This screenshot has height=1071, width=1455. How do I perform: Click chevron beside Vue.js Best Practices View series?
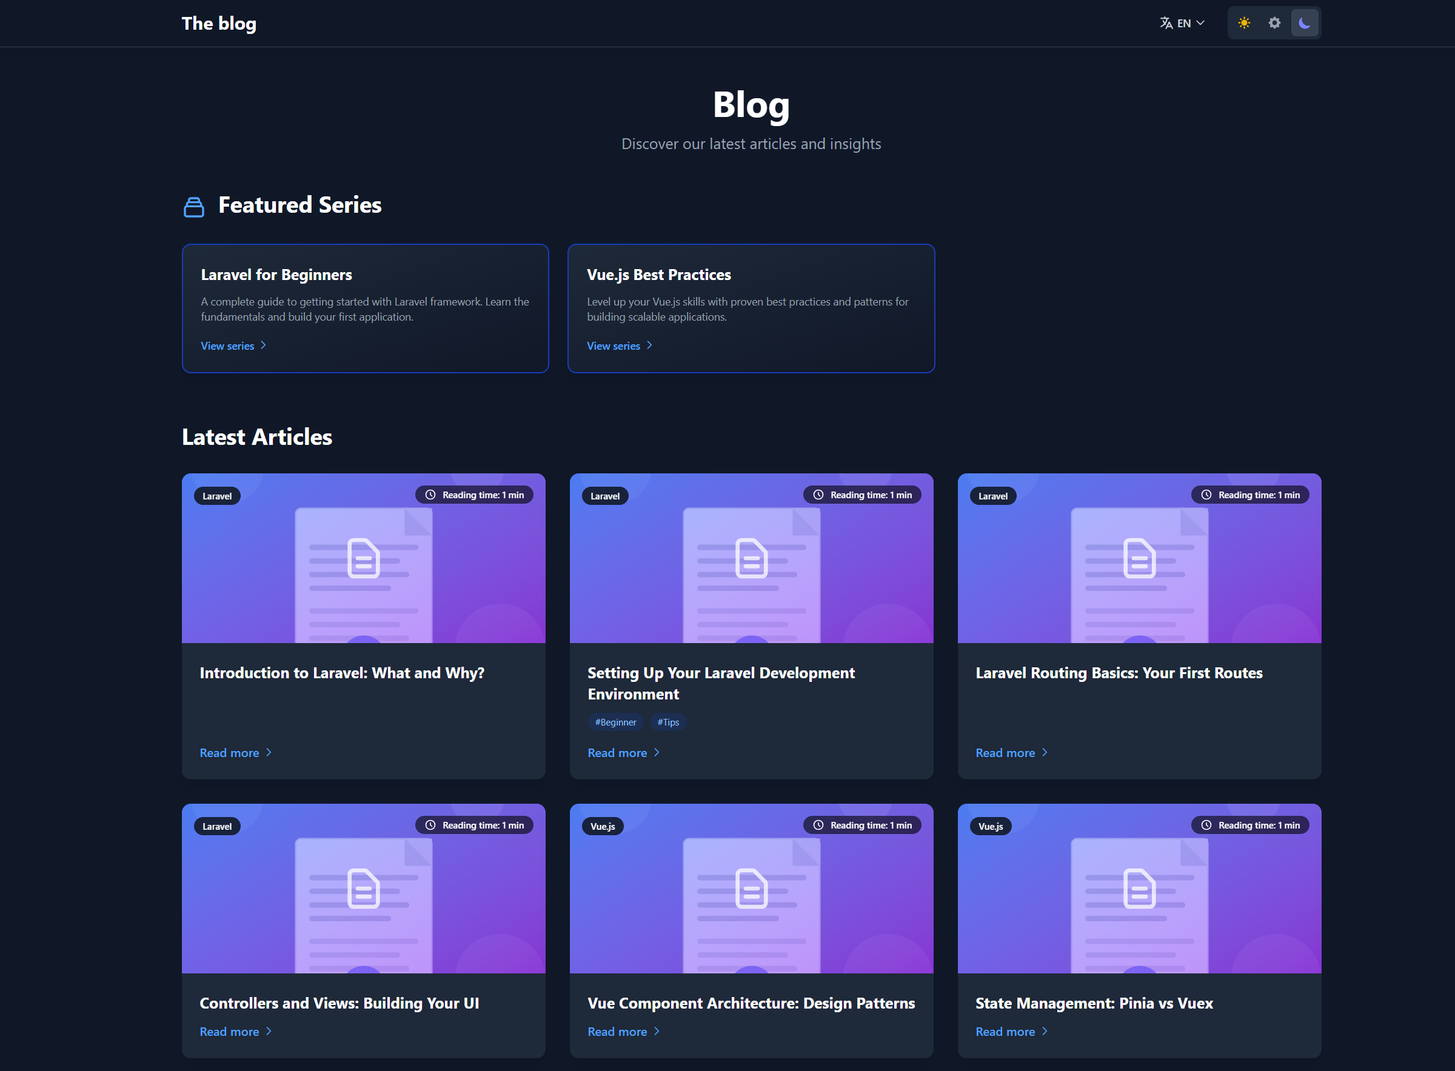[649, 345]
